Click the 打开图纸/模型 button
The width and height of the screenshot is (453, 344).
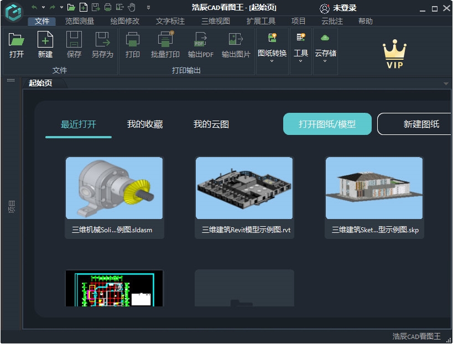coord(327,124)
